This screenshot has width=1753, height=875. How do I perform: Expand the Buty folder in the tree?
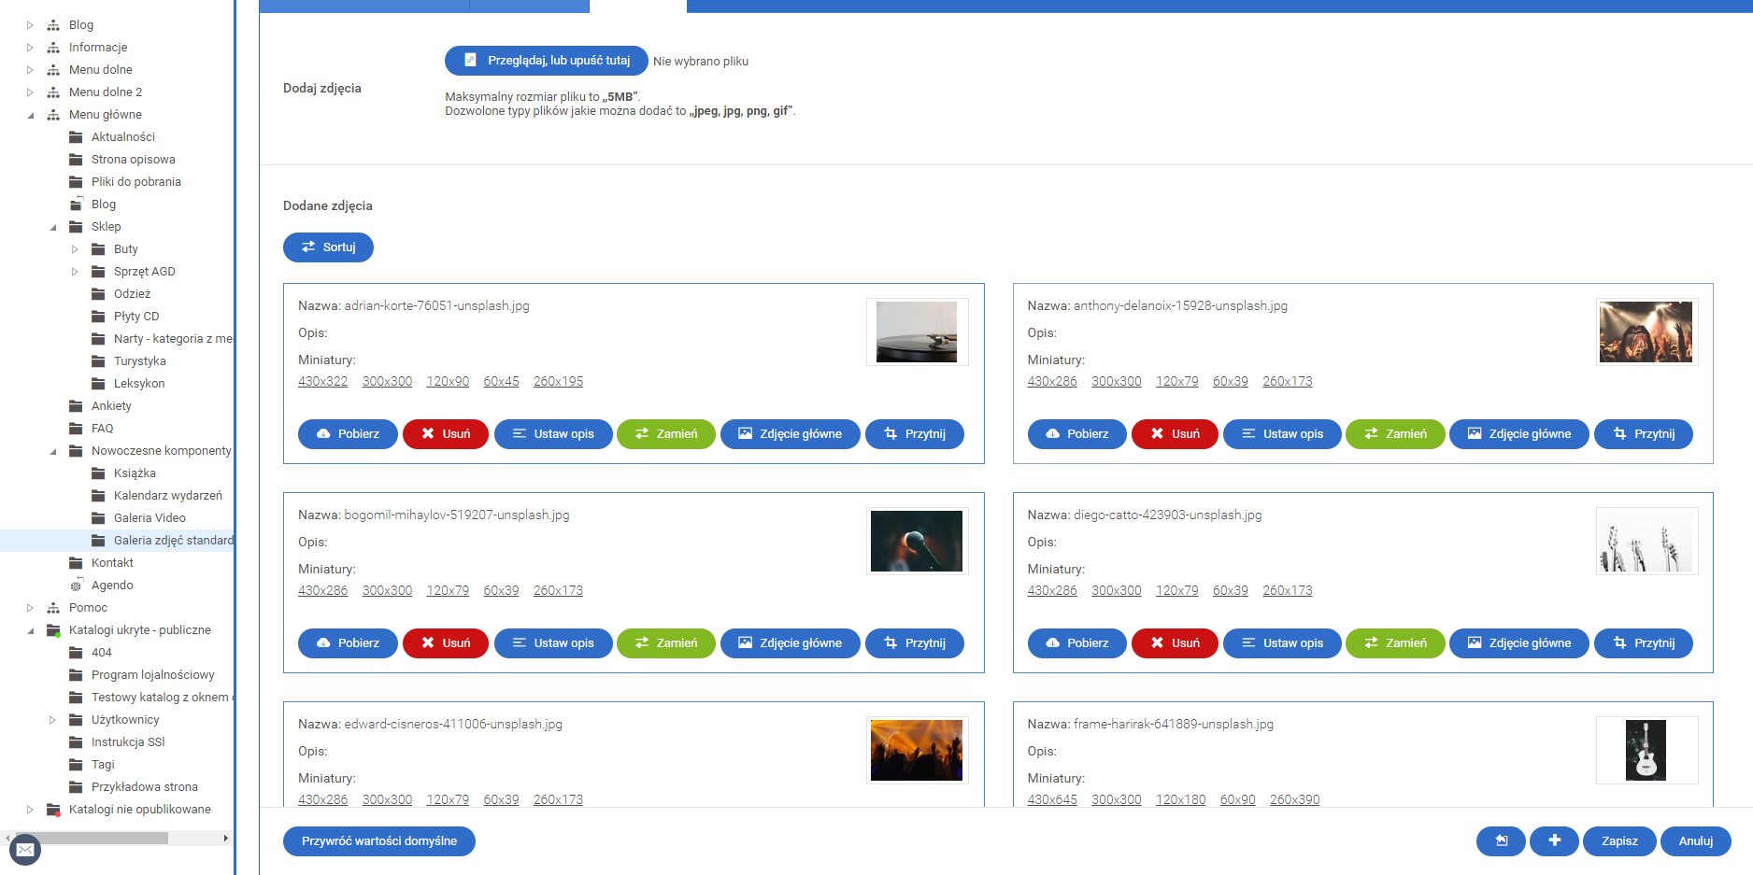(x=75, y=249)
